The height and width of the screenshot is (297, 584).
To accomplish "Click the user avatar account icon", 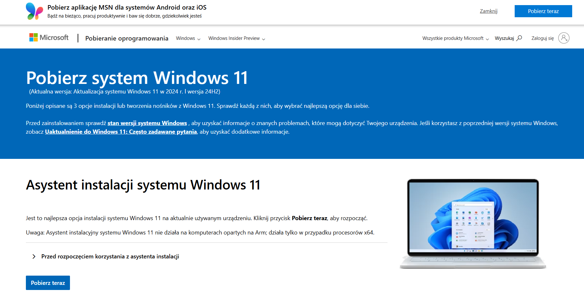I will (x=564, y=38).
